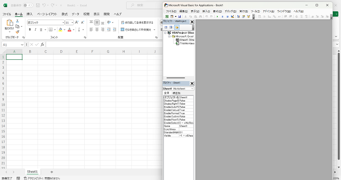Click the formula bar input field

tap(104, 44)
